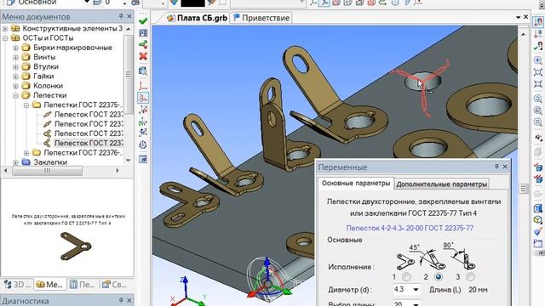
Task: Expand the Винты folder
Action: click(x=15, y=57)
